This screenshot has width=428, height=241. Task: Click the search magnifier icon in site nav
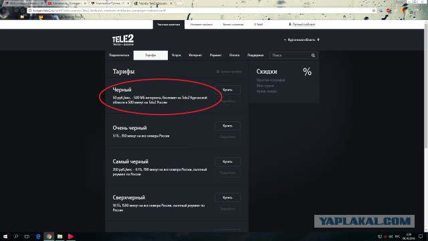coord(313,55)
